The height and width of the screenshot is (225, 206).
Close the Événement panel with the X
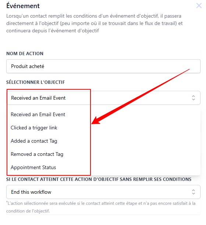(199, 6)
